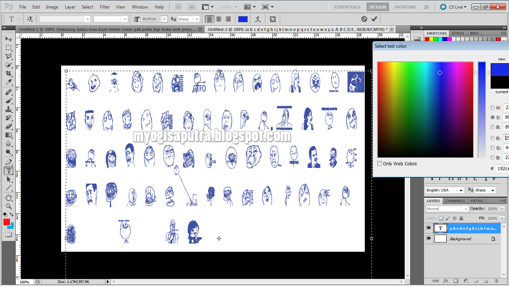Align text left
Image resolution: width=509 pixels, height=286 pixels.
coord(210,19)
